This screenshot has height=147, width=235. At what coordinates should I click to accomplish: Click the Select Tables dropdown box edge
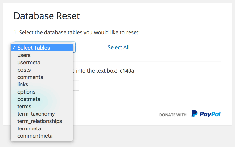[74, 47]
